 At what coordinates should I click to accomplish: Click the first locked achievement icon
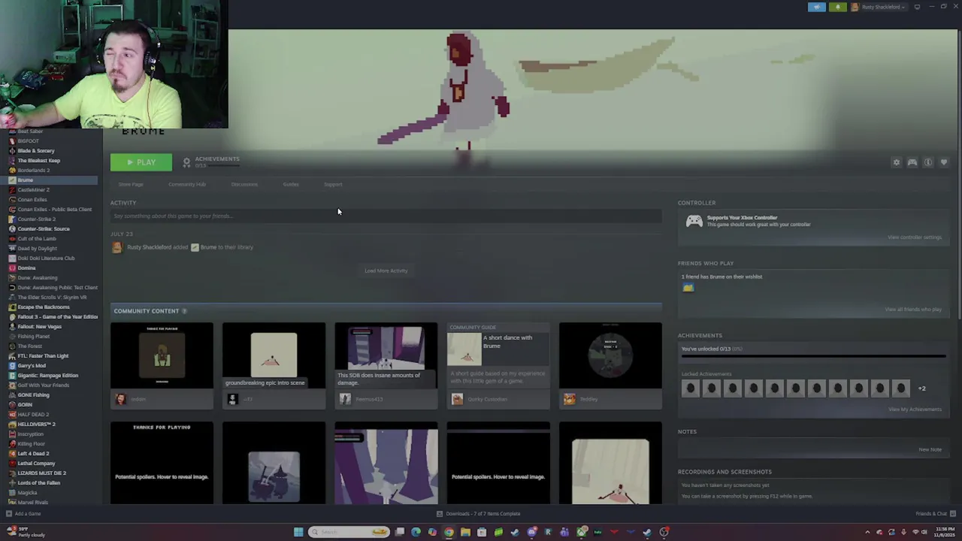(690, 388)
